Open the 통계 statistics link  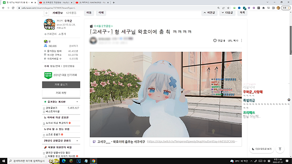[x=62, y=34]
